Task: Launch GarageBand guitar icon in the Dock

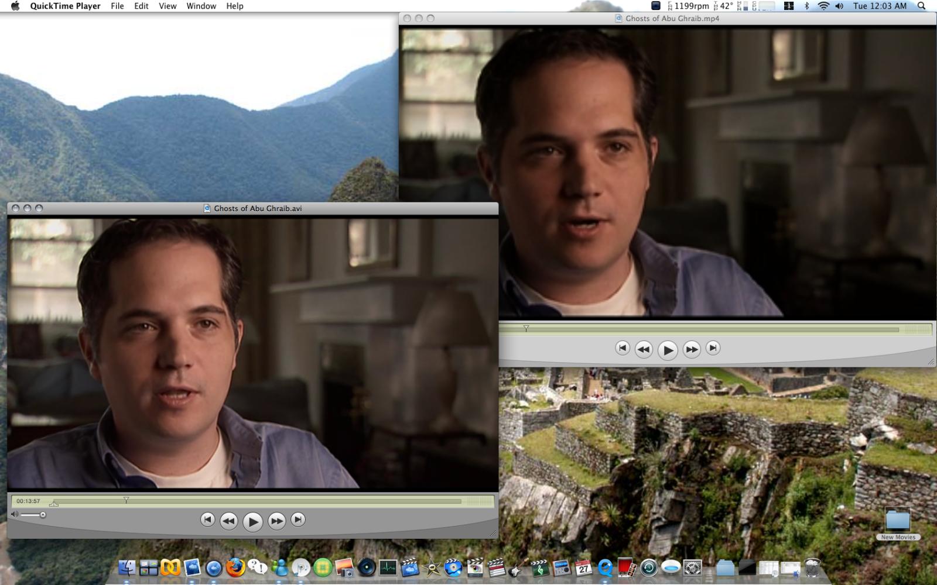Action: click(518, 567)
